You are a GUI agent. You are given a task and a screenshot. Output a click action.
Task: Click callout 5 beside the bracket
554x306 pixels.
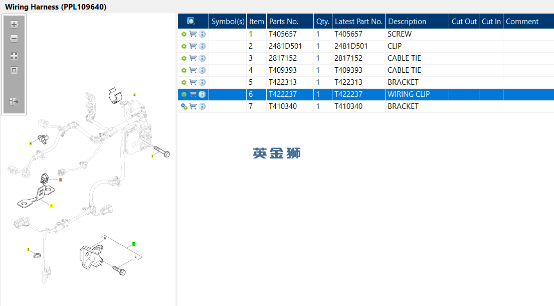[51, 206]
